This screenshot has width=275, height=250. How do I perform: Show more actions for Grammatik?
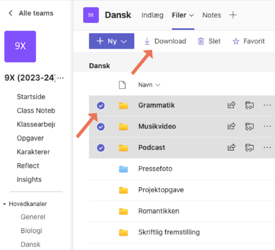pos(267,105)
